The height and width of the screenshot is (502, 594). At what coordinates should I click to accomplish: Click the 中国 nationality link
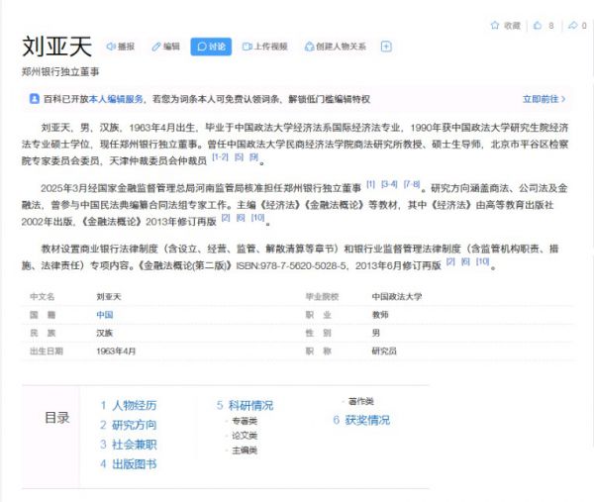point(104,314)
